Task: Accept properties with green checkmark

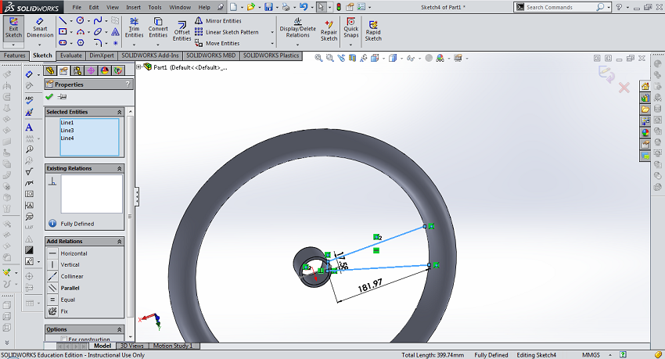Action: 49,97
